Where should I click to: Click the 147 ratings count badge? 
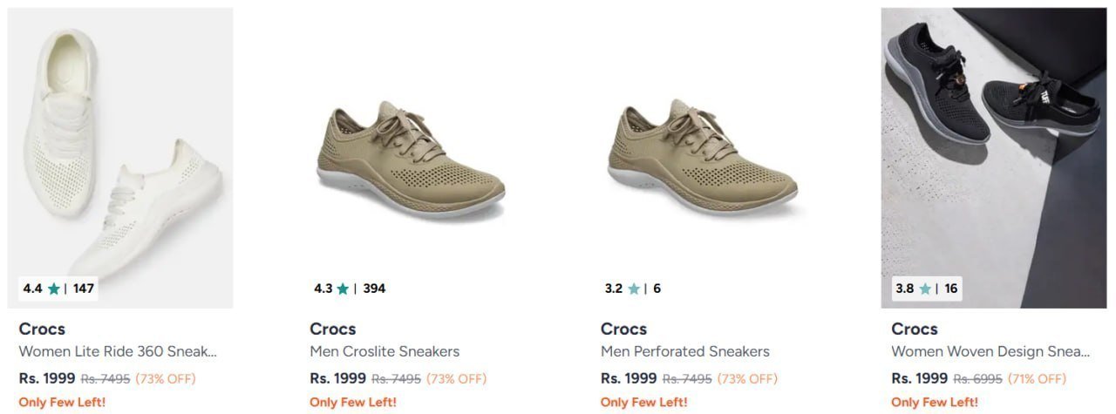pos(84,288)
